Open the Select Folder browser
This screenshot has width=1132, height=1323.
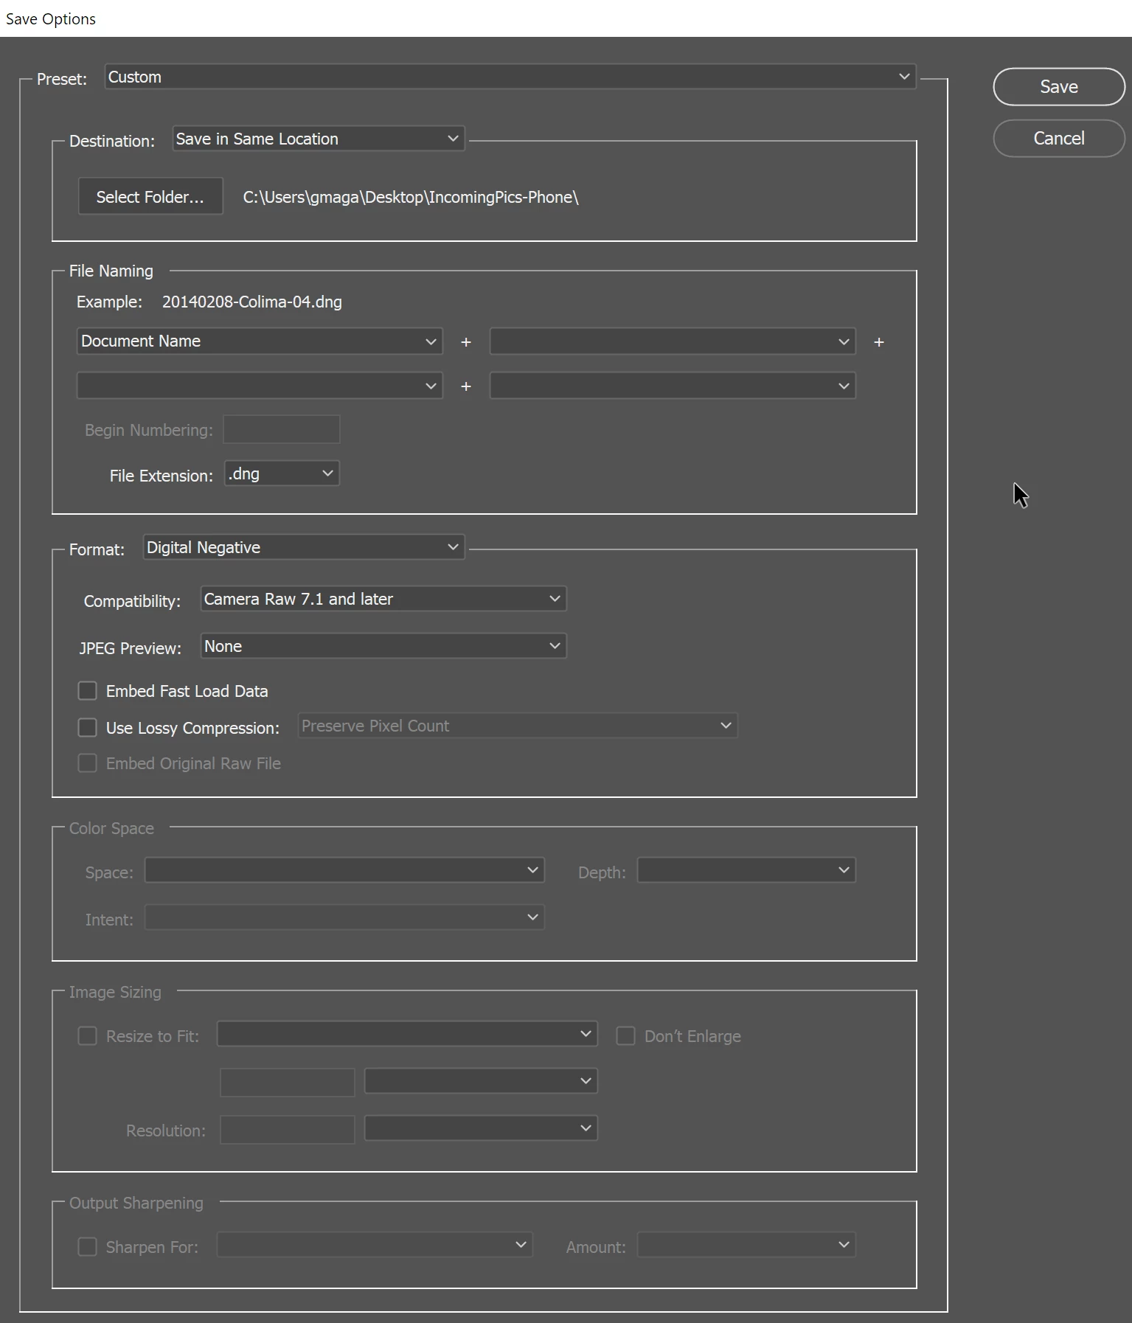click(x=150, y=197)
